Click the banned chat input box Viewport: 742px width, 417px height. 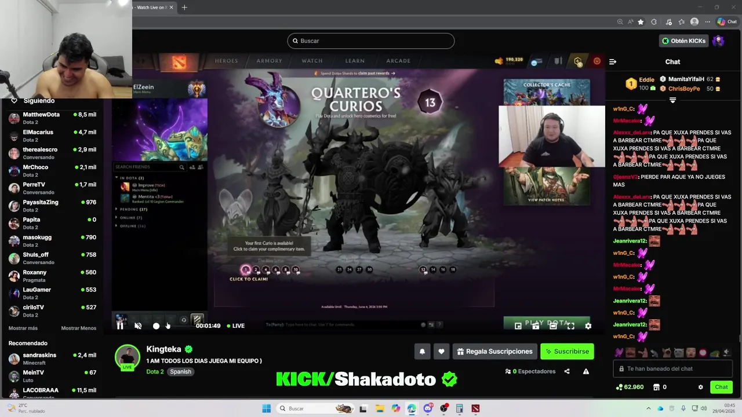point(673,368)
